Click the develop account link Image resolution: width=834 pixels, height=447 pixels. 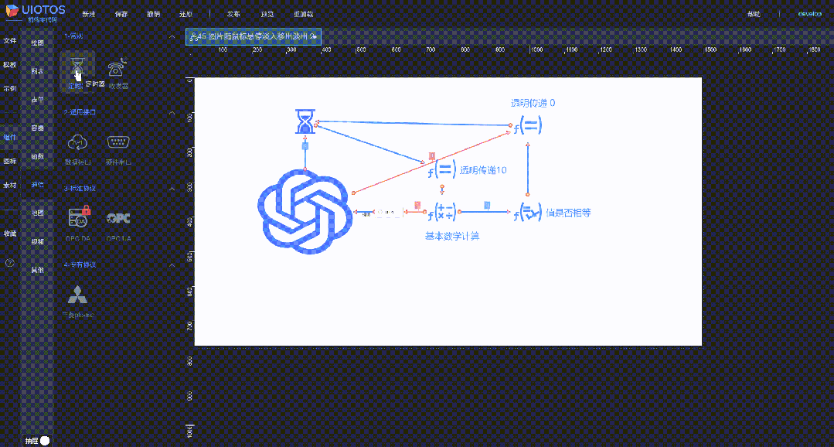click(809, 14)
